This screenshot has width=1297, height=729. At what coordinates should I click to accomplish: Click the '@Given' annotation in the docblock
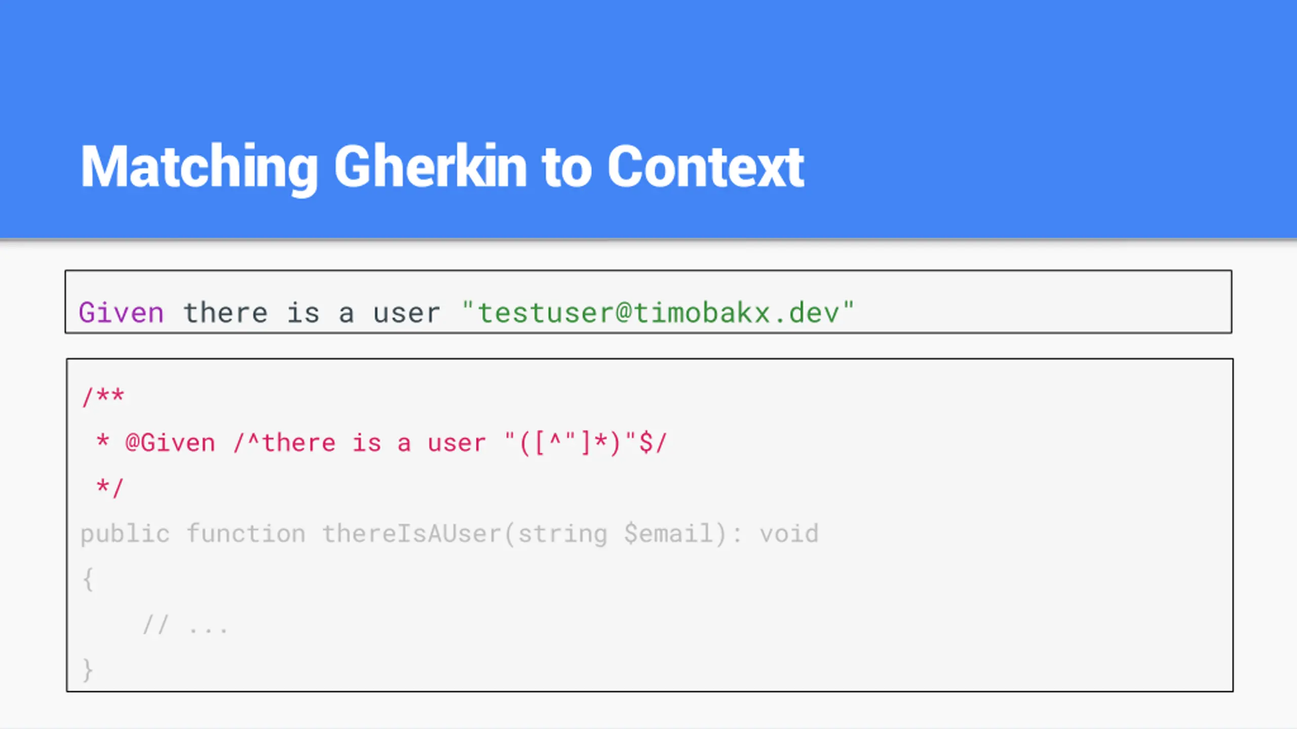pos(170,443)
